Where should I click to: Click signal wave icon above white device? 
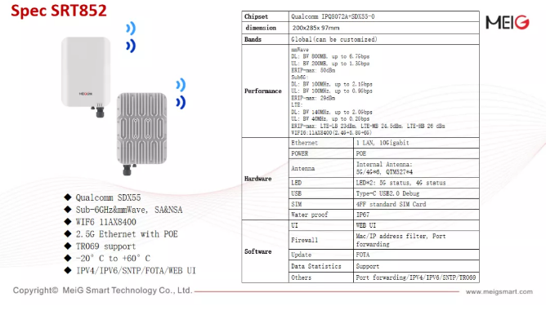(131, 38)
